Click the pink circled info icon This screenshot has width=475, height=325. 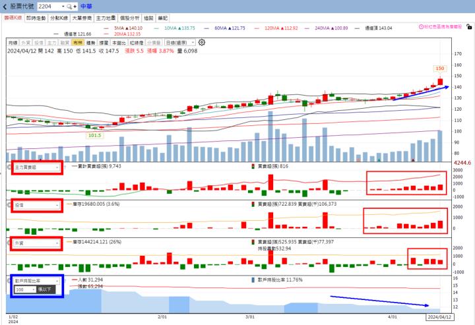pos(421,27)
